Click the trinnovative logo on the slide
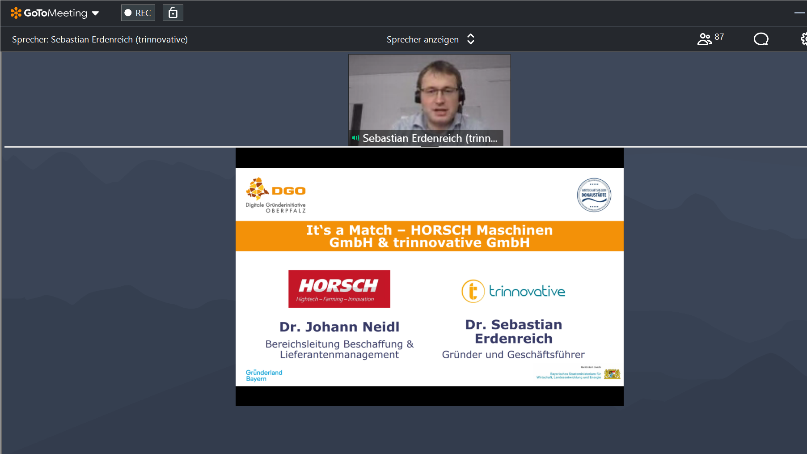 point(513,291)
